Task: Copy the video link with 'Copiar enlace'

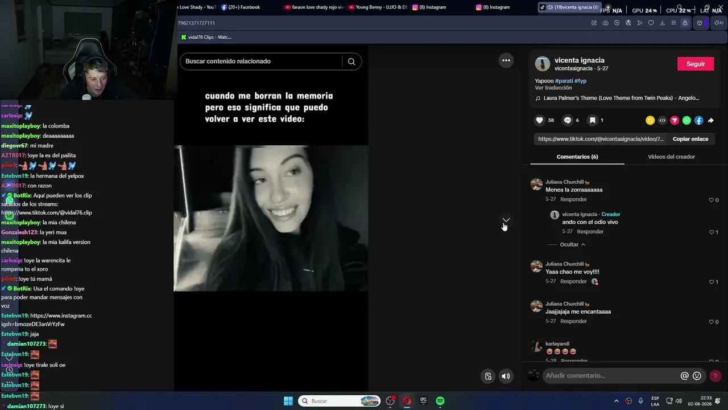Action: [690, 139]
